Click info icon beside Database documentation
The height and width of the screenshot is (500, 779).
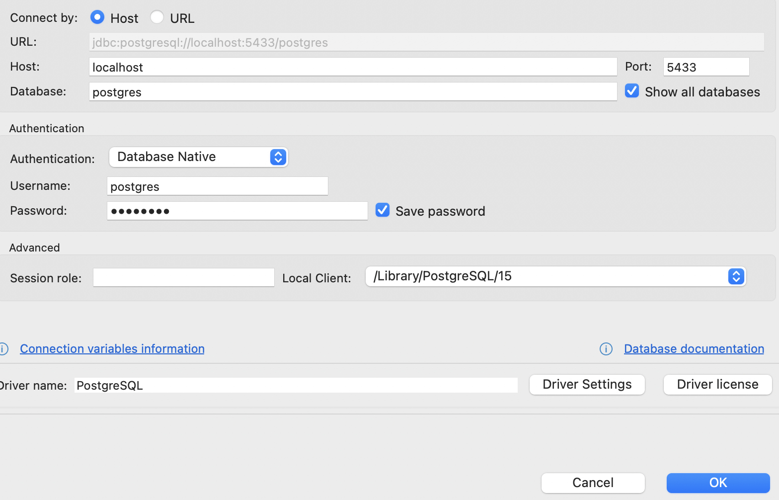[606, 349]
